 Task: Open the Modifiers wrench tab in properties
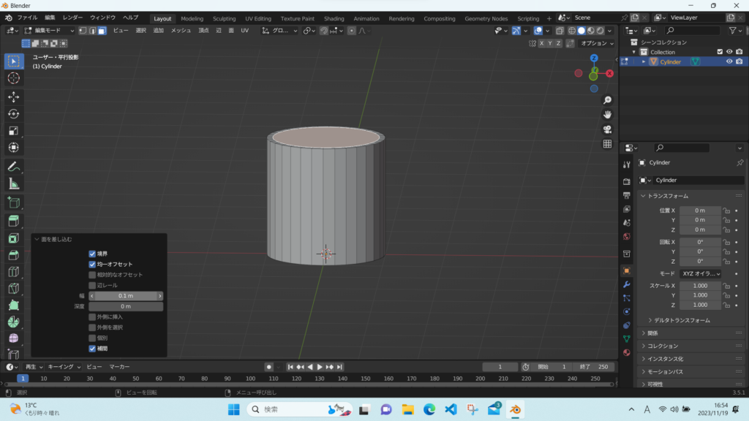point(626,284)
